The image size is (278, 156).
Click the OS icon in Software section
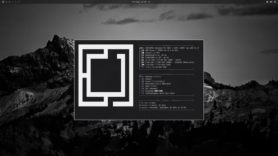click(x=140, y=76)
